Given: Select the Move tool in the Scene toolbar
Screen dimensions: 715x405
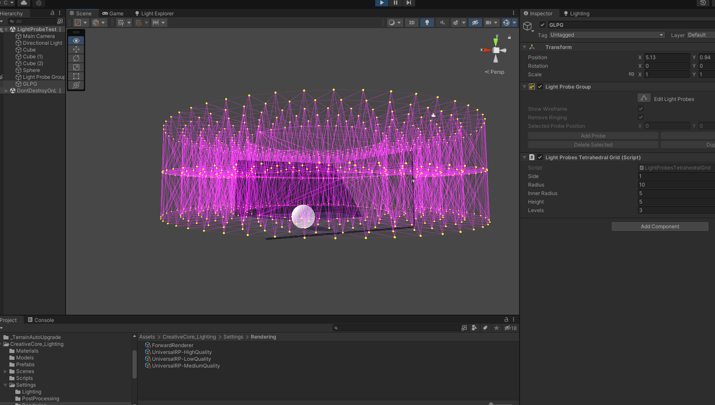Looking at the screenshot, I should pos(76,49).
